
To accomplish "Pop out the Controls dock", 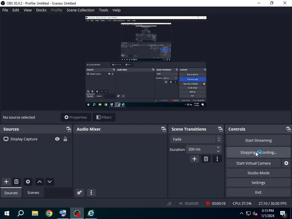I will click(x=289, y=129).
